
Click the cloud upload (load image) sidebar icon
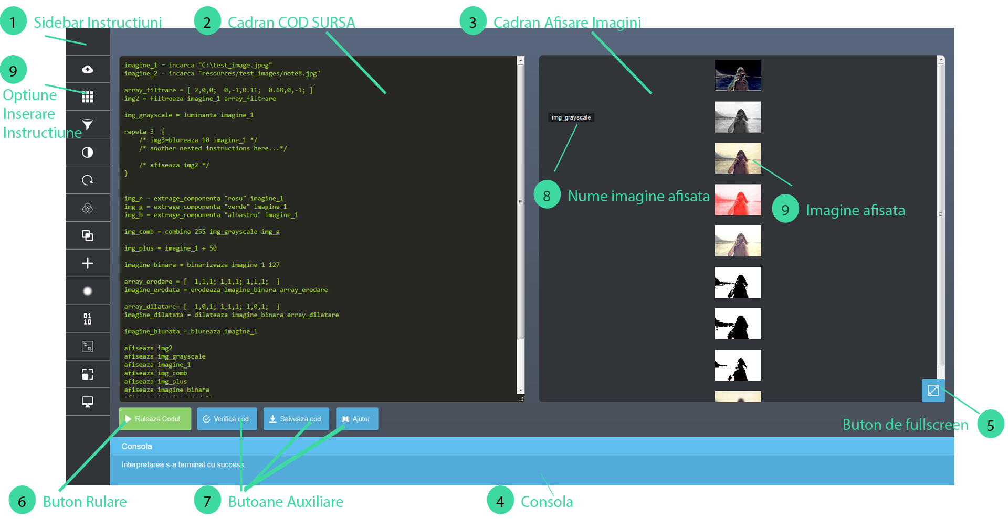pos(88,69)
